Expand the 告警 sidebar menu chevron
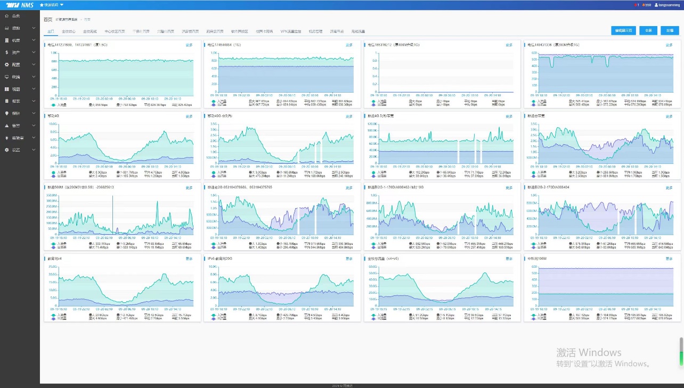 pos(34,126)
